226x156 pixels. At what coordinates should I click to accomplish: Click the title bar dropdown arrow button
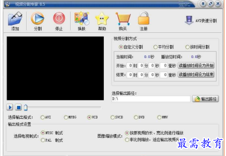click(203, 4)
